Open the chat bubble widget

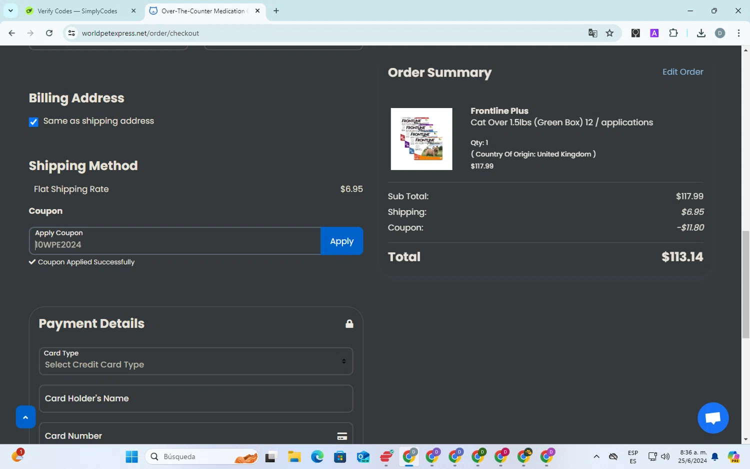pos(713,418)
